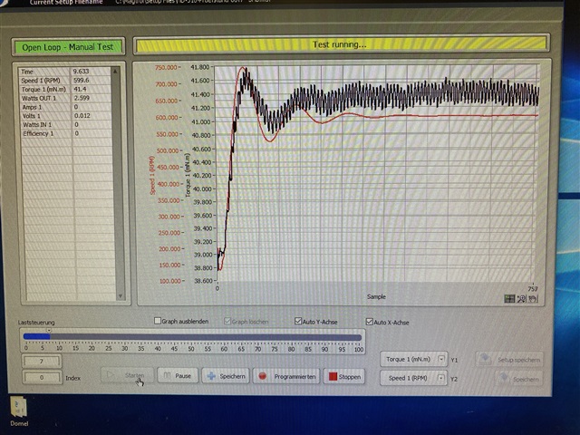Click the Volts 1 value 0.012
580x435 pixels.
82,116
